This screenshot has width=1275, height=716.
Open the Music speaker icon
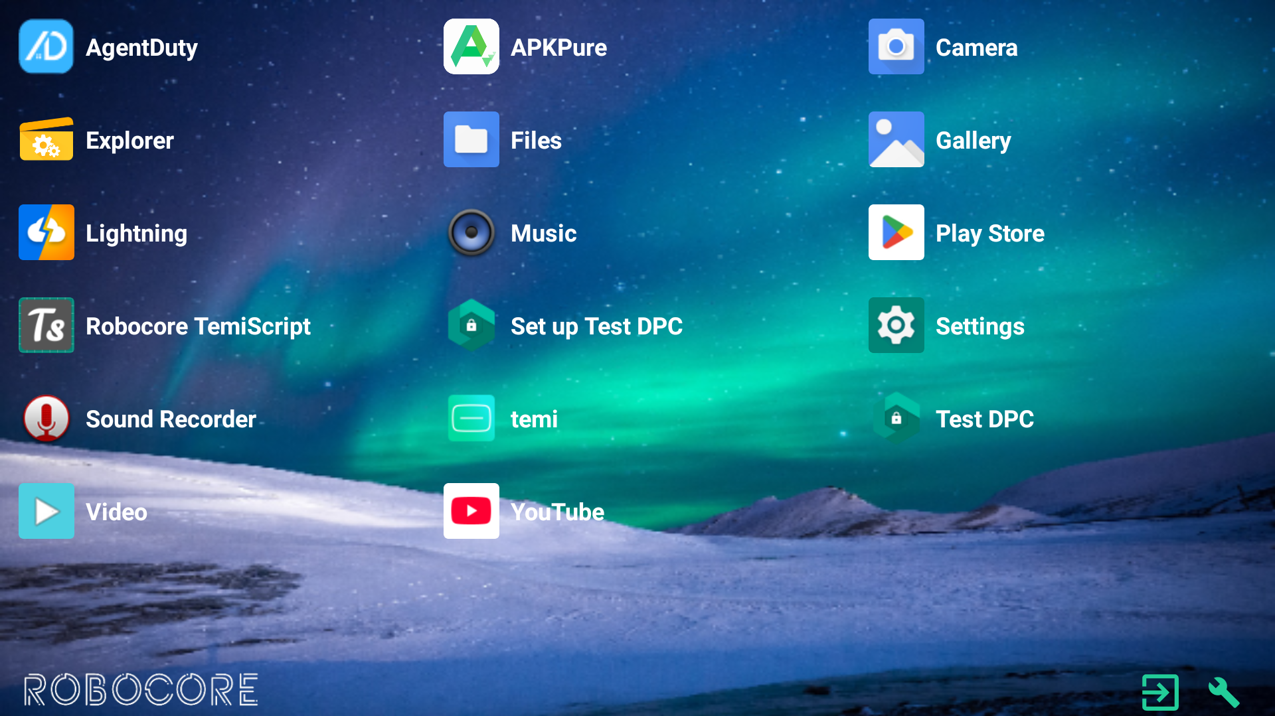471,232
